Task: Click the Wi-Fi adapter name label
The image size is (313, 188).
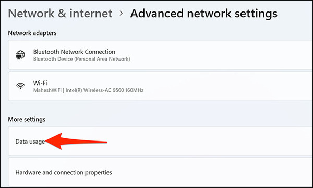Action: tap(40, 83)
